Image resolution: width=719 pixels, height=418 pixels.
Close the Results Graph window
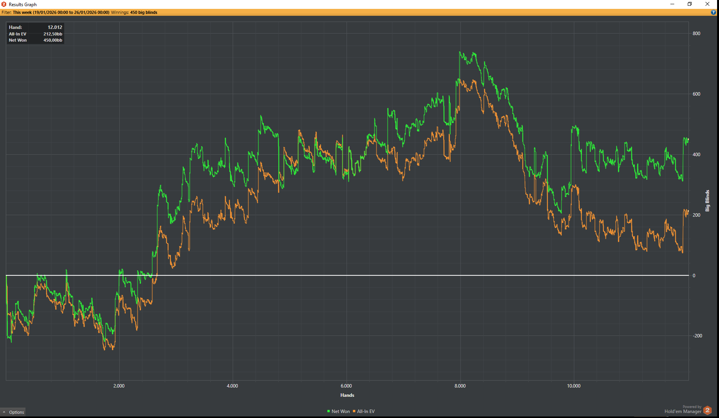[x=707, y=4]
